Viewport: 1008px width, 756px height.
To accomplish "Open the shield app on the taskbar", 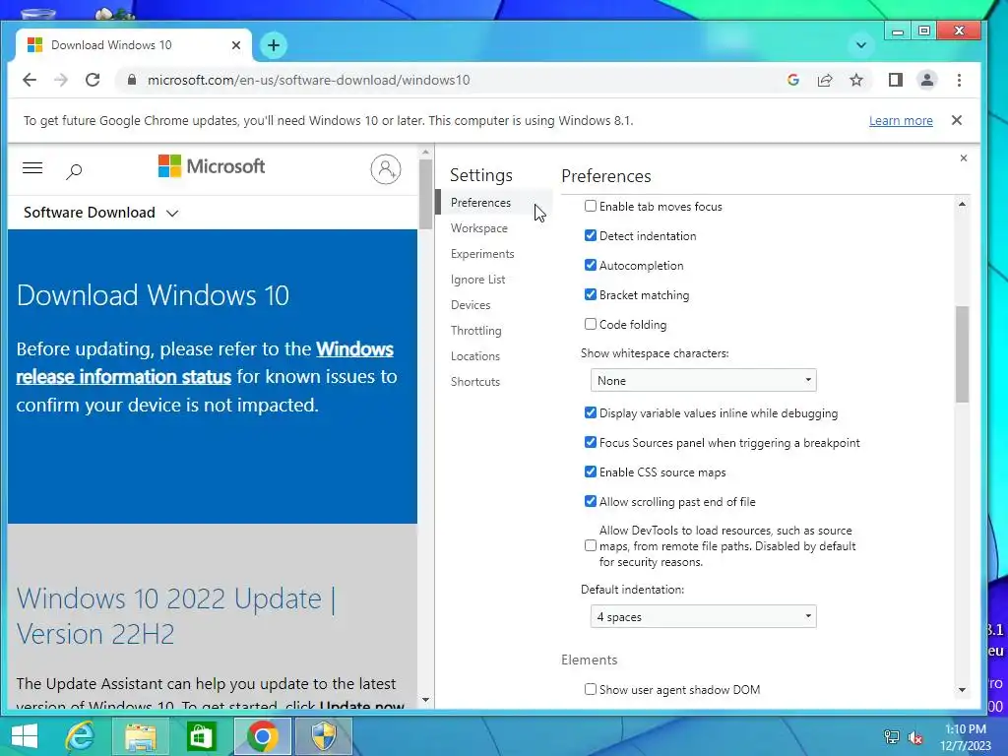I will pos(324,736).
